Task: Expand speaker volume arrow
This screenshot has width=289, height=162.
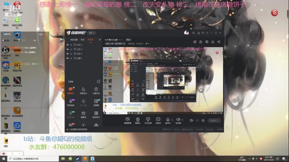Action: 182,120
